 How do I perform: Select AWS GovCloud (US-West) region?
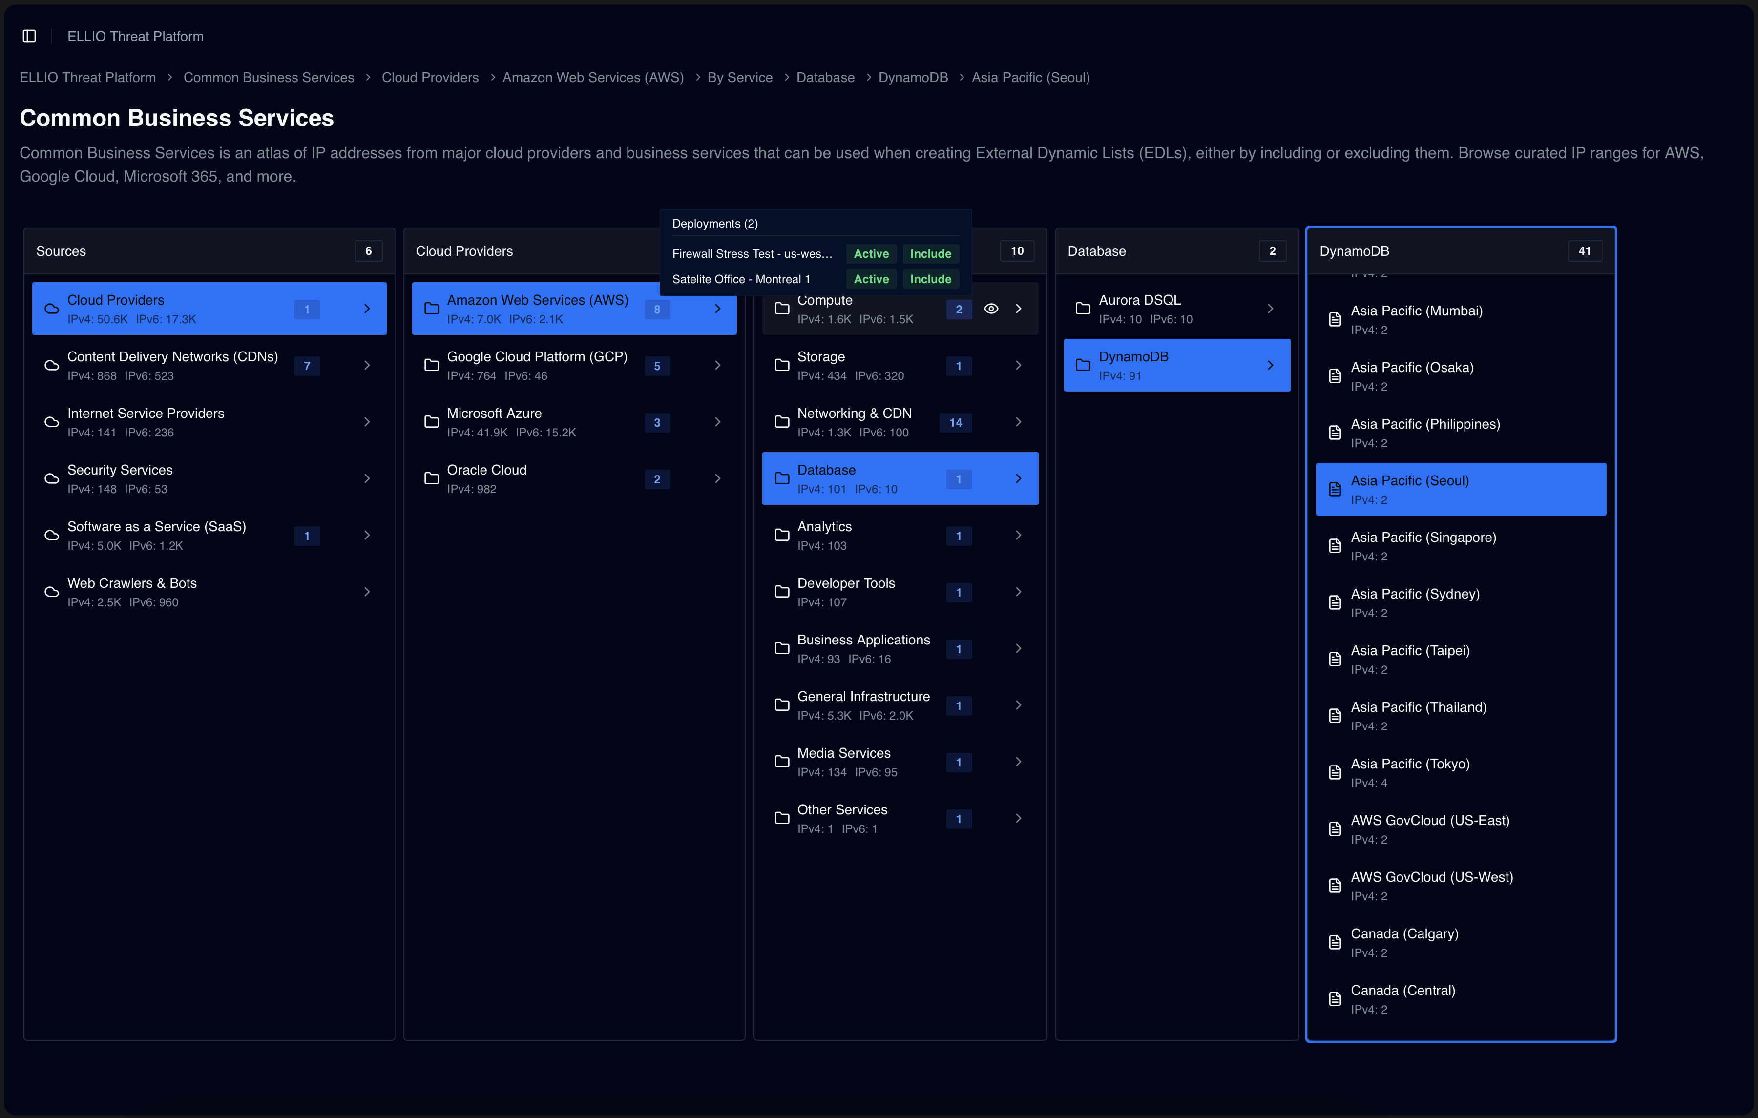[x=1461, y=886]
